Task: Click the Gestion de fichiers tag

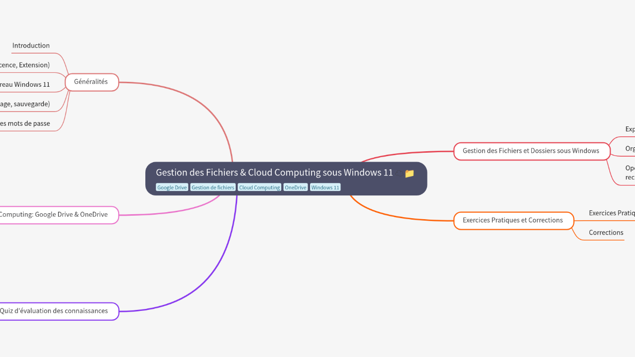Action: tap(213, 187)
